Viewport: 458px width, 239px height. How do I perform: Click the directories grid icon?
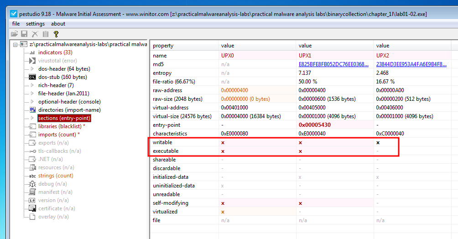click(32, 110)
